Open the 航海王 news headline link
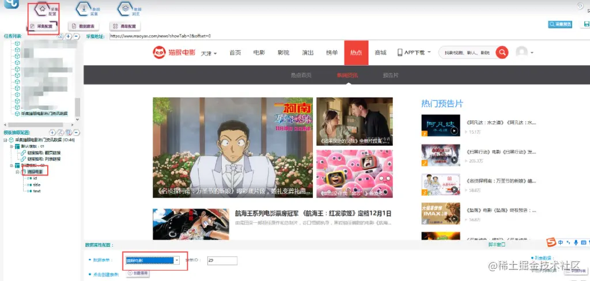590x281 pixels. pyautogui.click(x=313, y=214)
